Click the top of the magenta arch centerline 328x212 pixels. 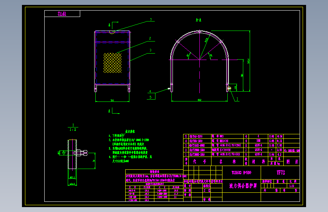click(x=199, y=32)
